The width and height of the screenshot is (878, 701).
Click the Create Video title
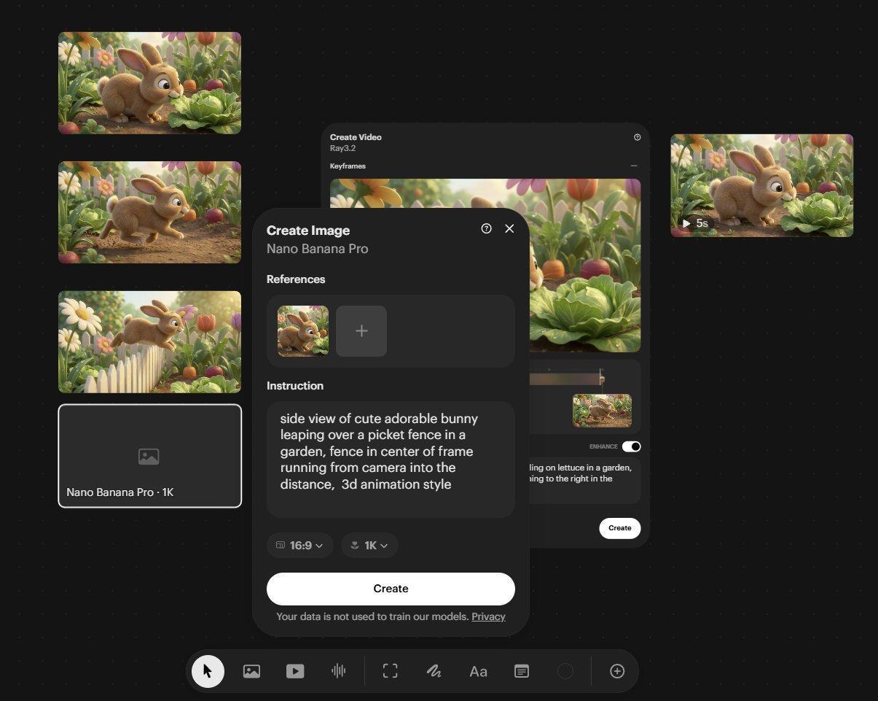356,137
